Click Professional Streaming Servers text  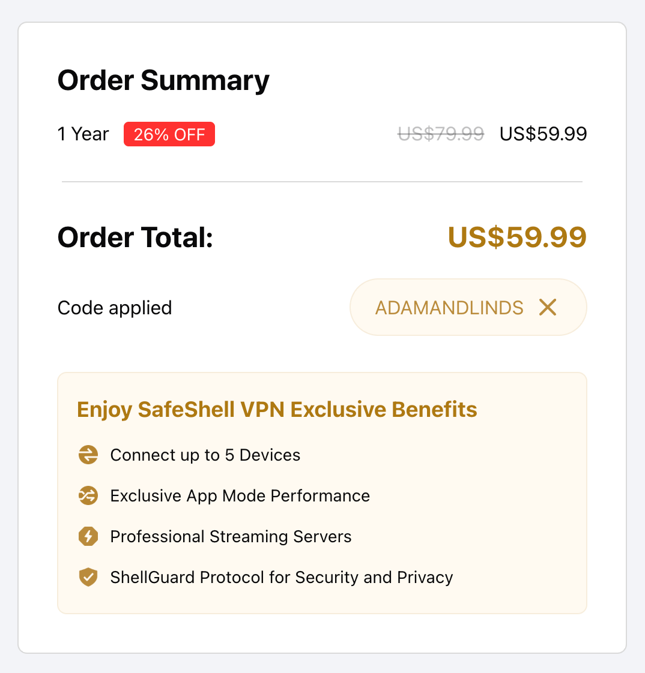[231, 536]
